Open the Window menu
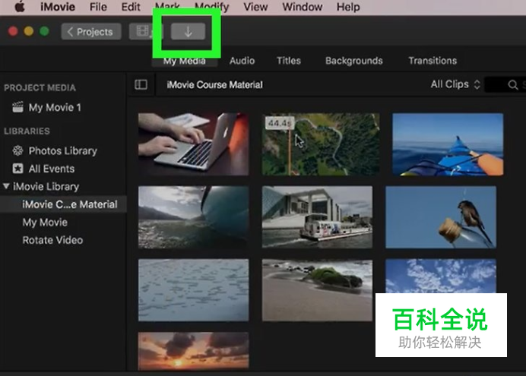 point(303,7)
